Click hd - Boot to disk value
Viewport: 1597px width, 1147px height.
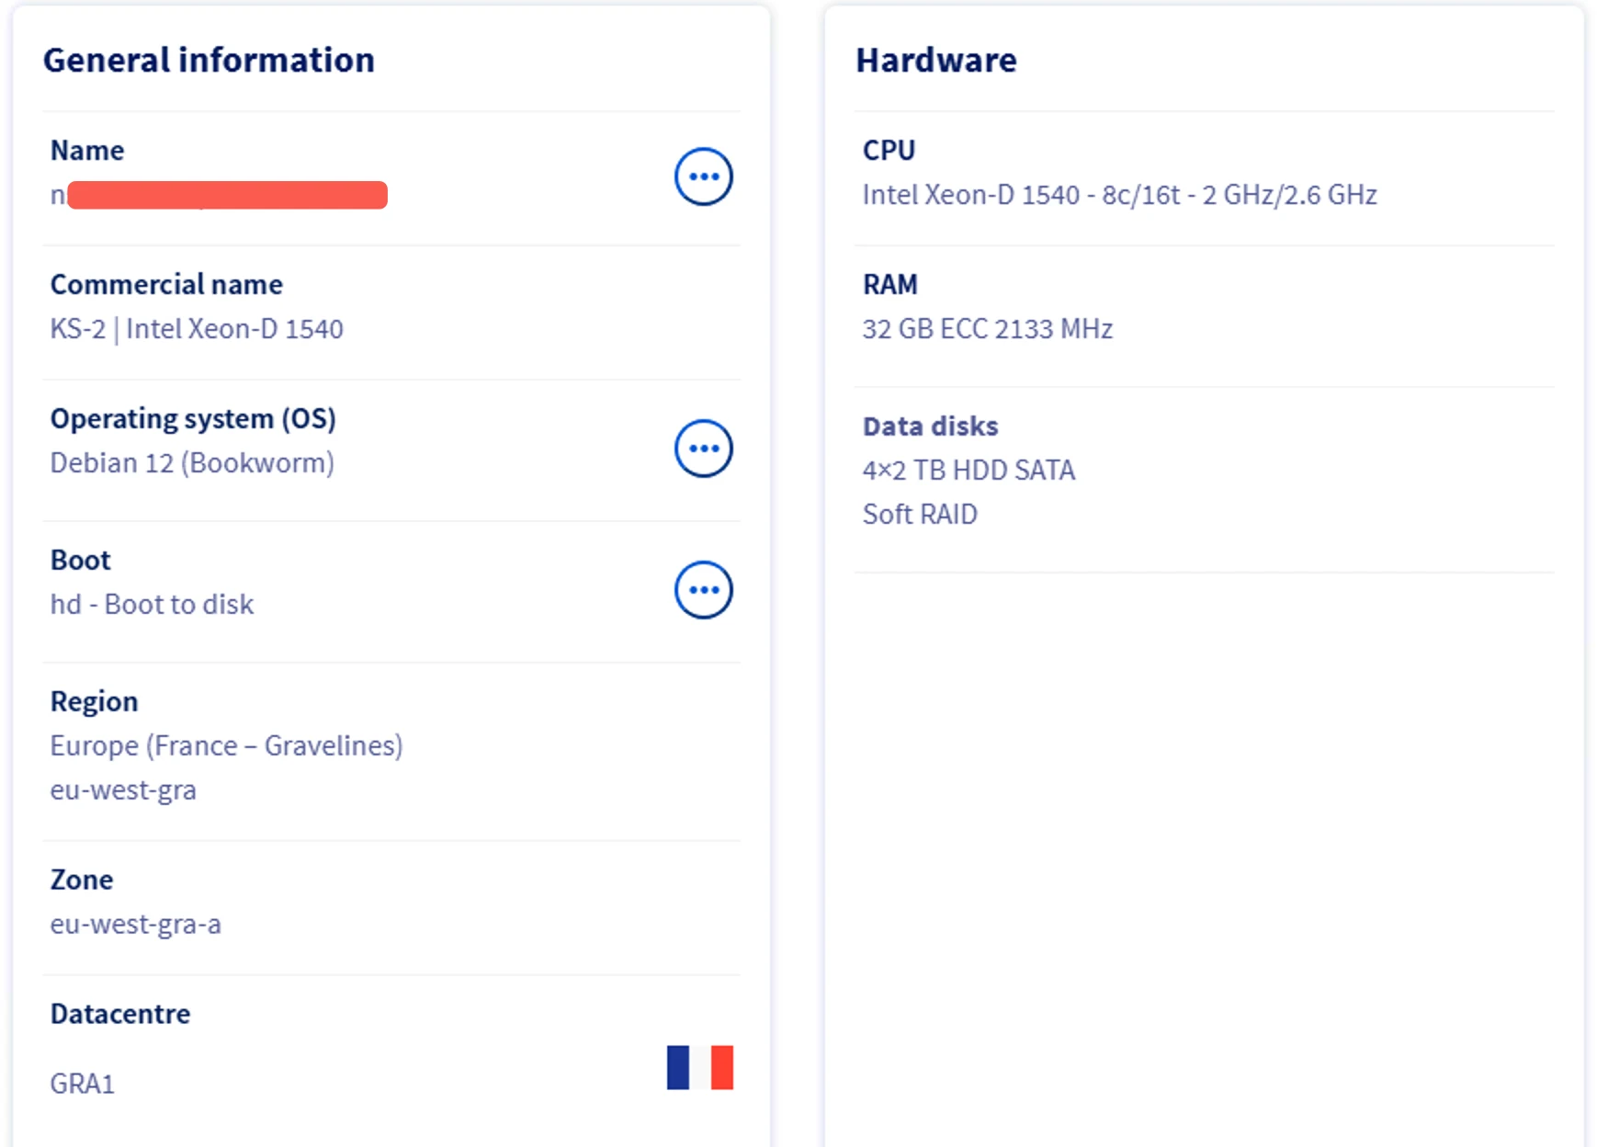click(x=152, y=604)
